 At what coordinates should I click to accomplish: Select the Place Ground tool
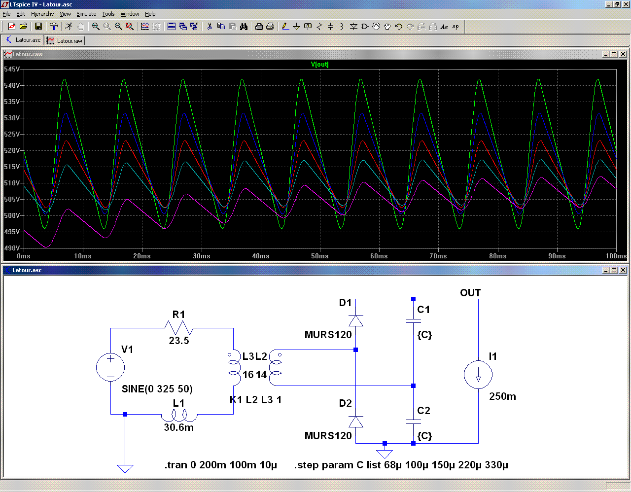[296, 27]
